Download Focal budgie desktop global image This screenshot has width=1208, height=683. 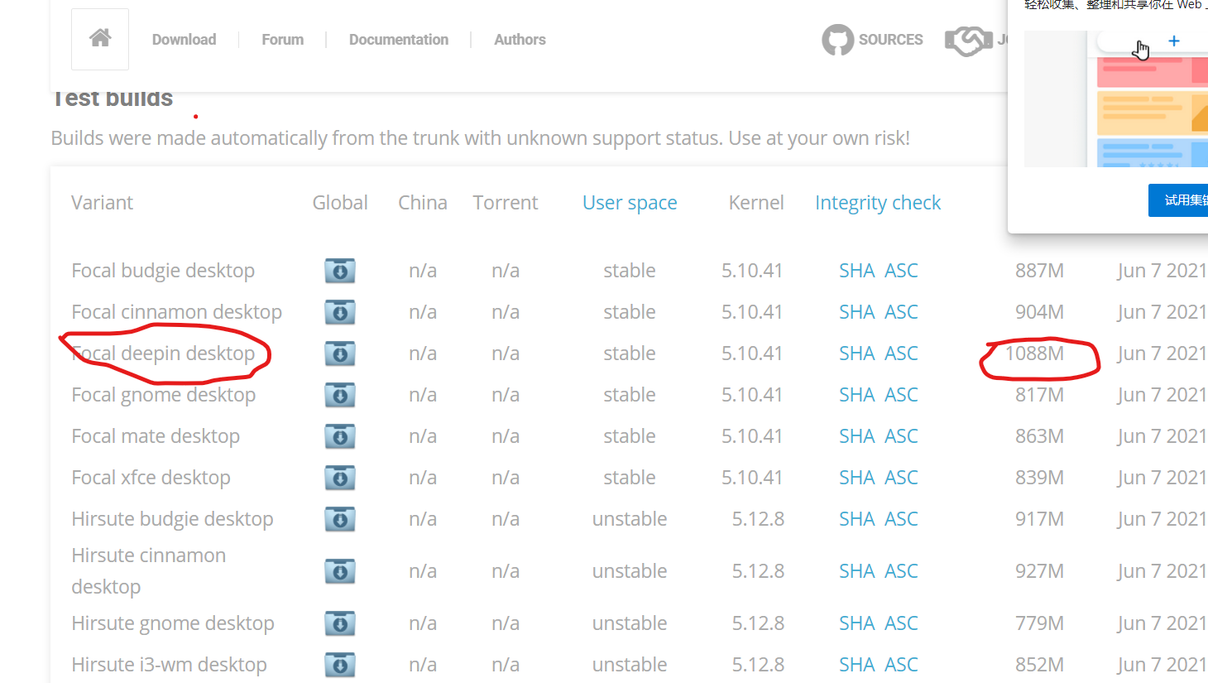coord(340,271)
